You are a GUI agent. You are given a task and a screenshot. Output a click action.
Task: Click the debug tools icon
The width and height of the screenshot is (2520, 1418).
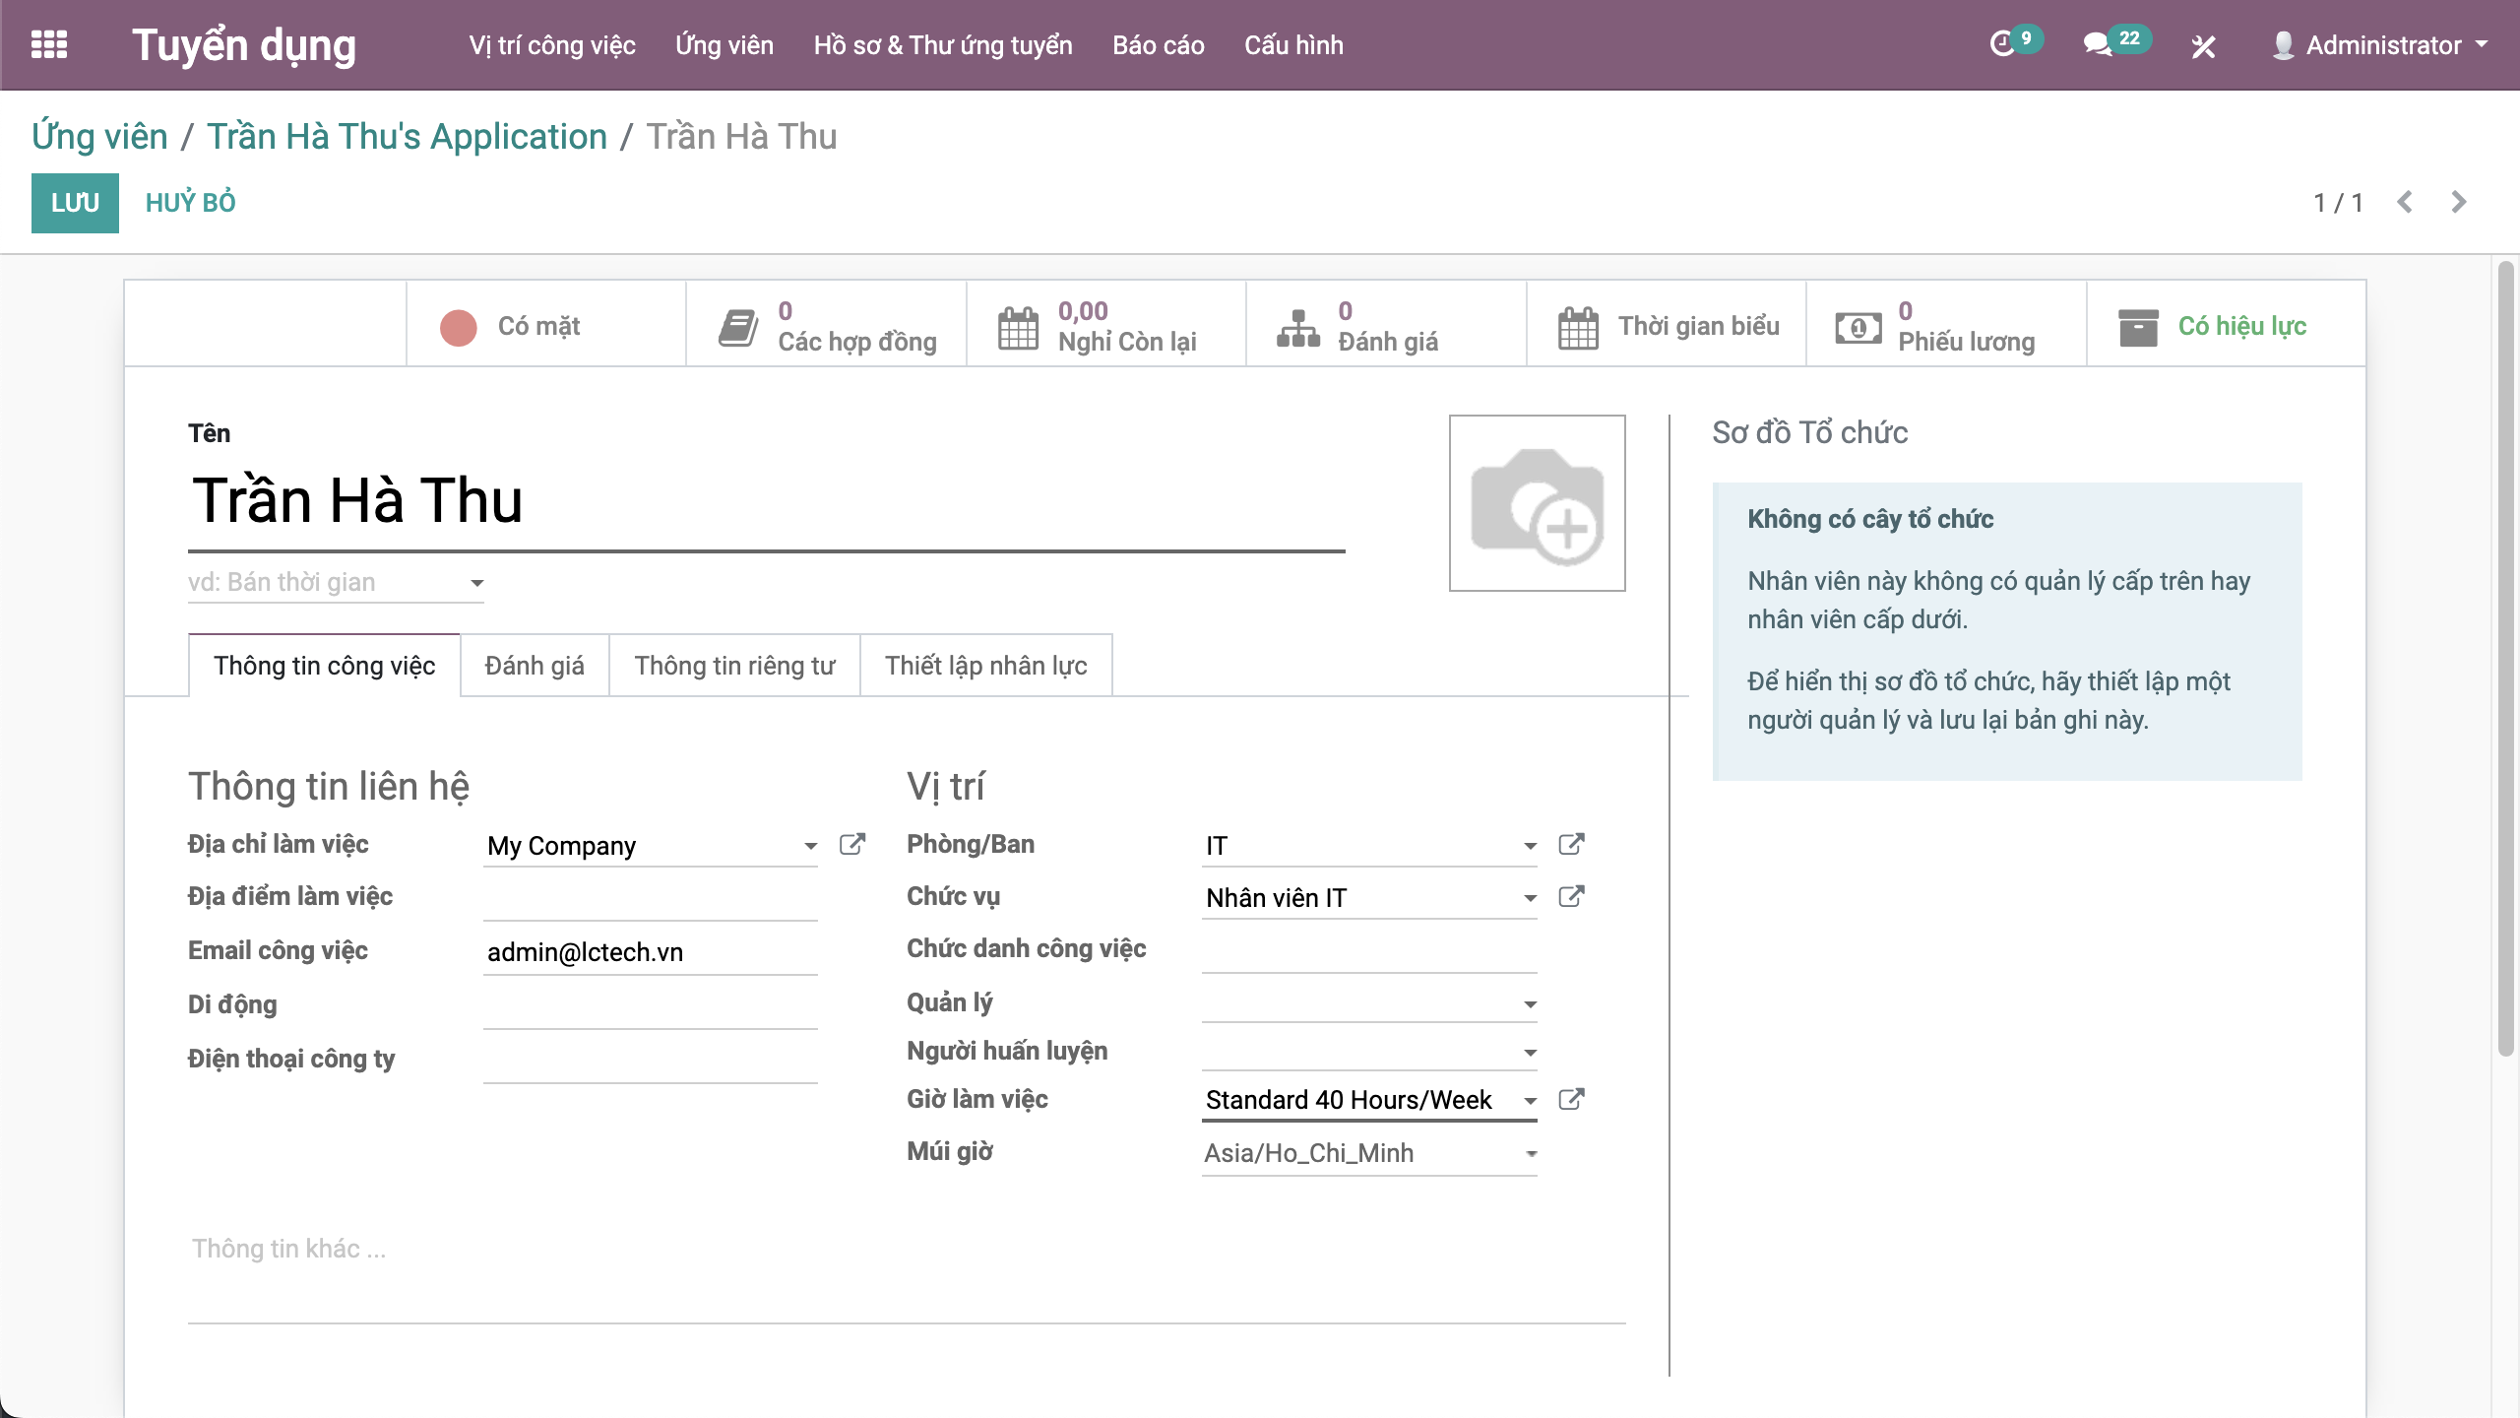(2203, 46)
